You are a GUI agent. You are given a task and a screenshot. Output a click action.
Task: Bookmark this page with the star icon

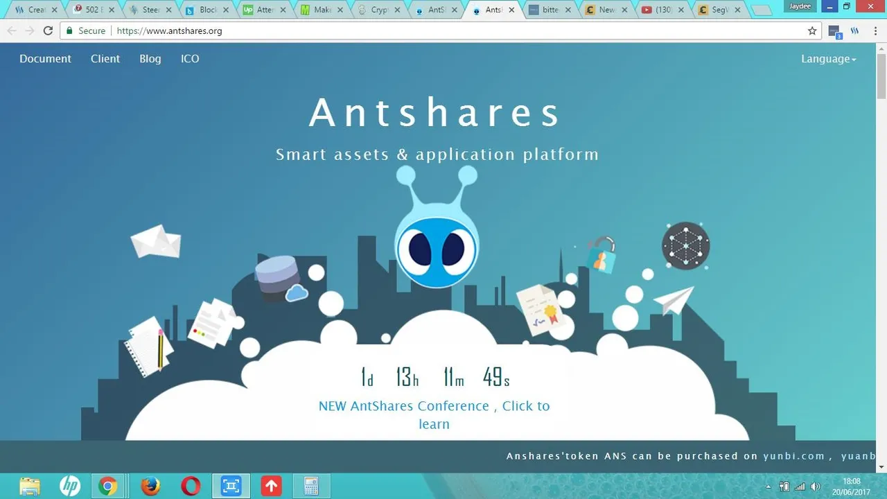tap(812, 30)
